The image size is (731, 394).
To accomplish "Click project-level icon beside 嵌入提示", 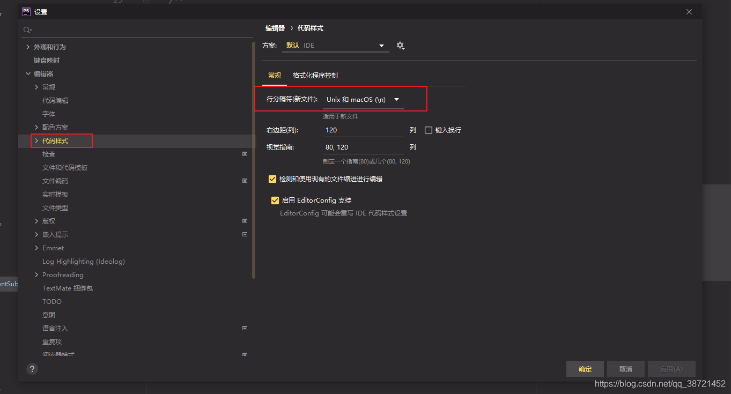I will [x=245, y=234].
